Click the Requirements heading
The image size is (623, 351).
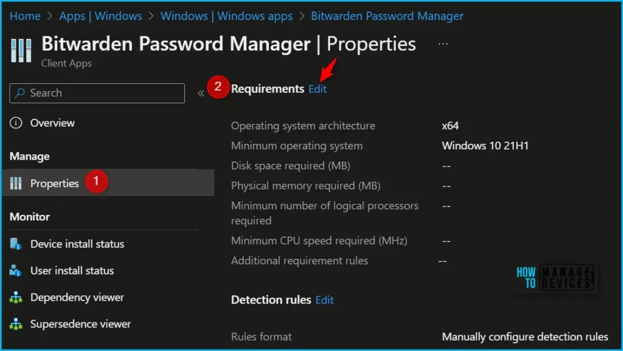click(268, 89)
